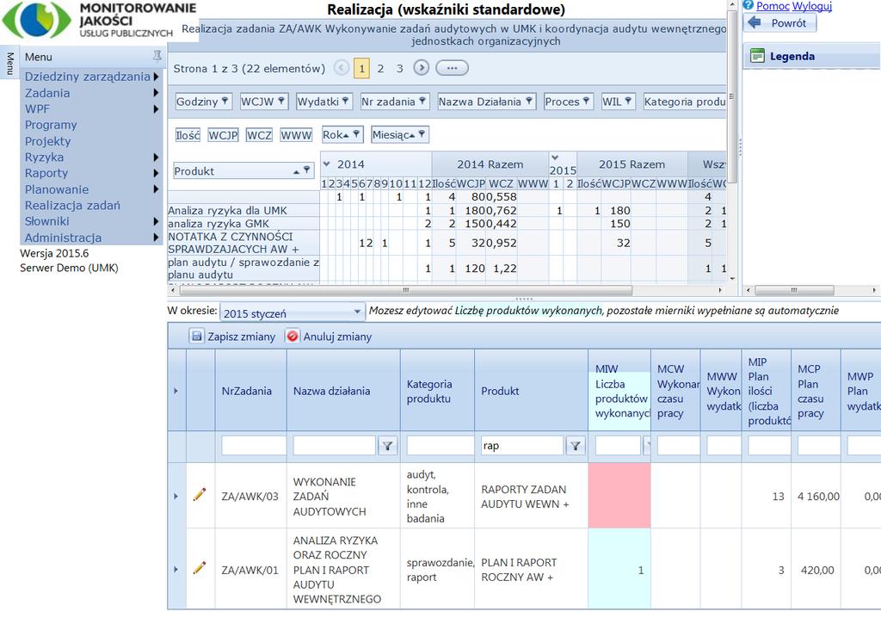Viewport: 881px width, 618px height.
Task: Click the Legenda panel horizontal scrollbar
Action: click(x=794, y=290)
